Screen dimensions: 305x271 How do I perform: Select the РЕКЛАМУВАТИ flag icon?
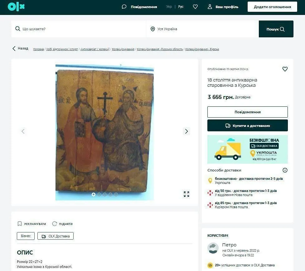19,224
